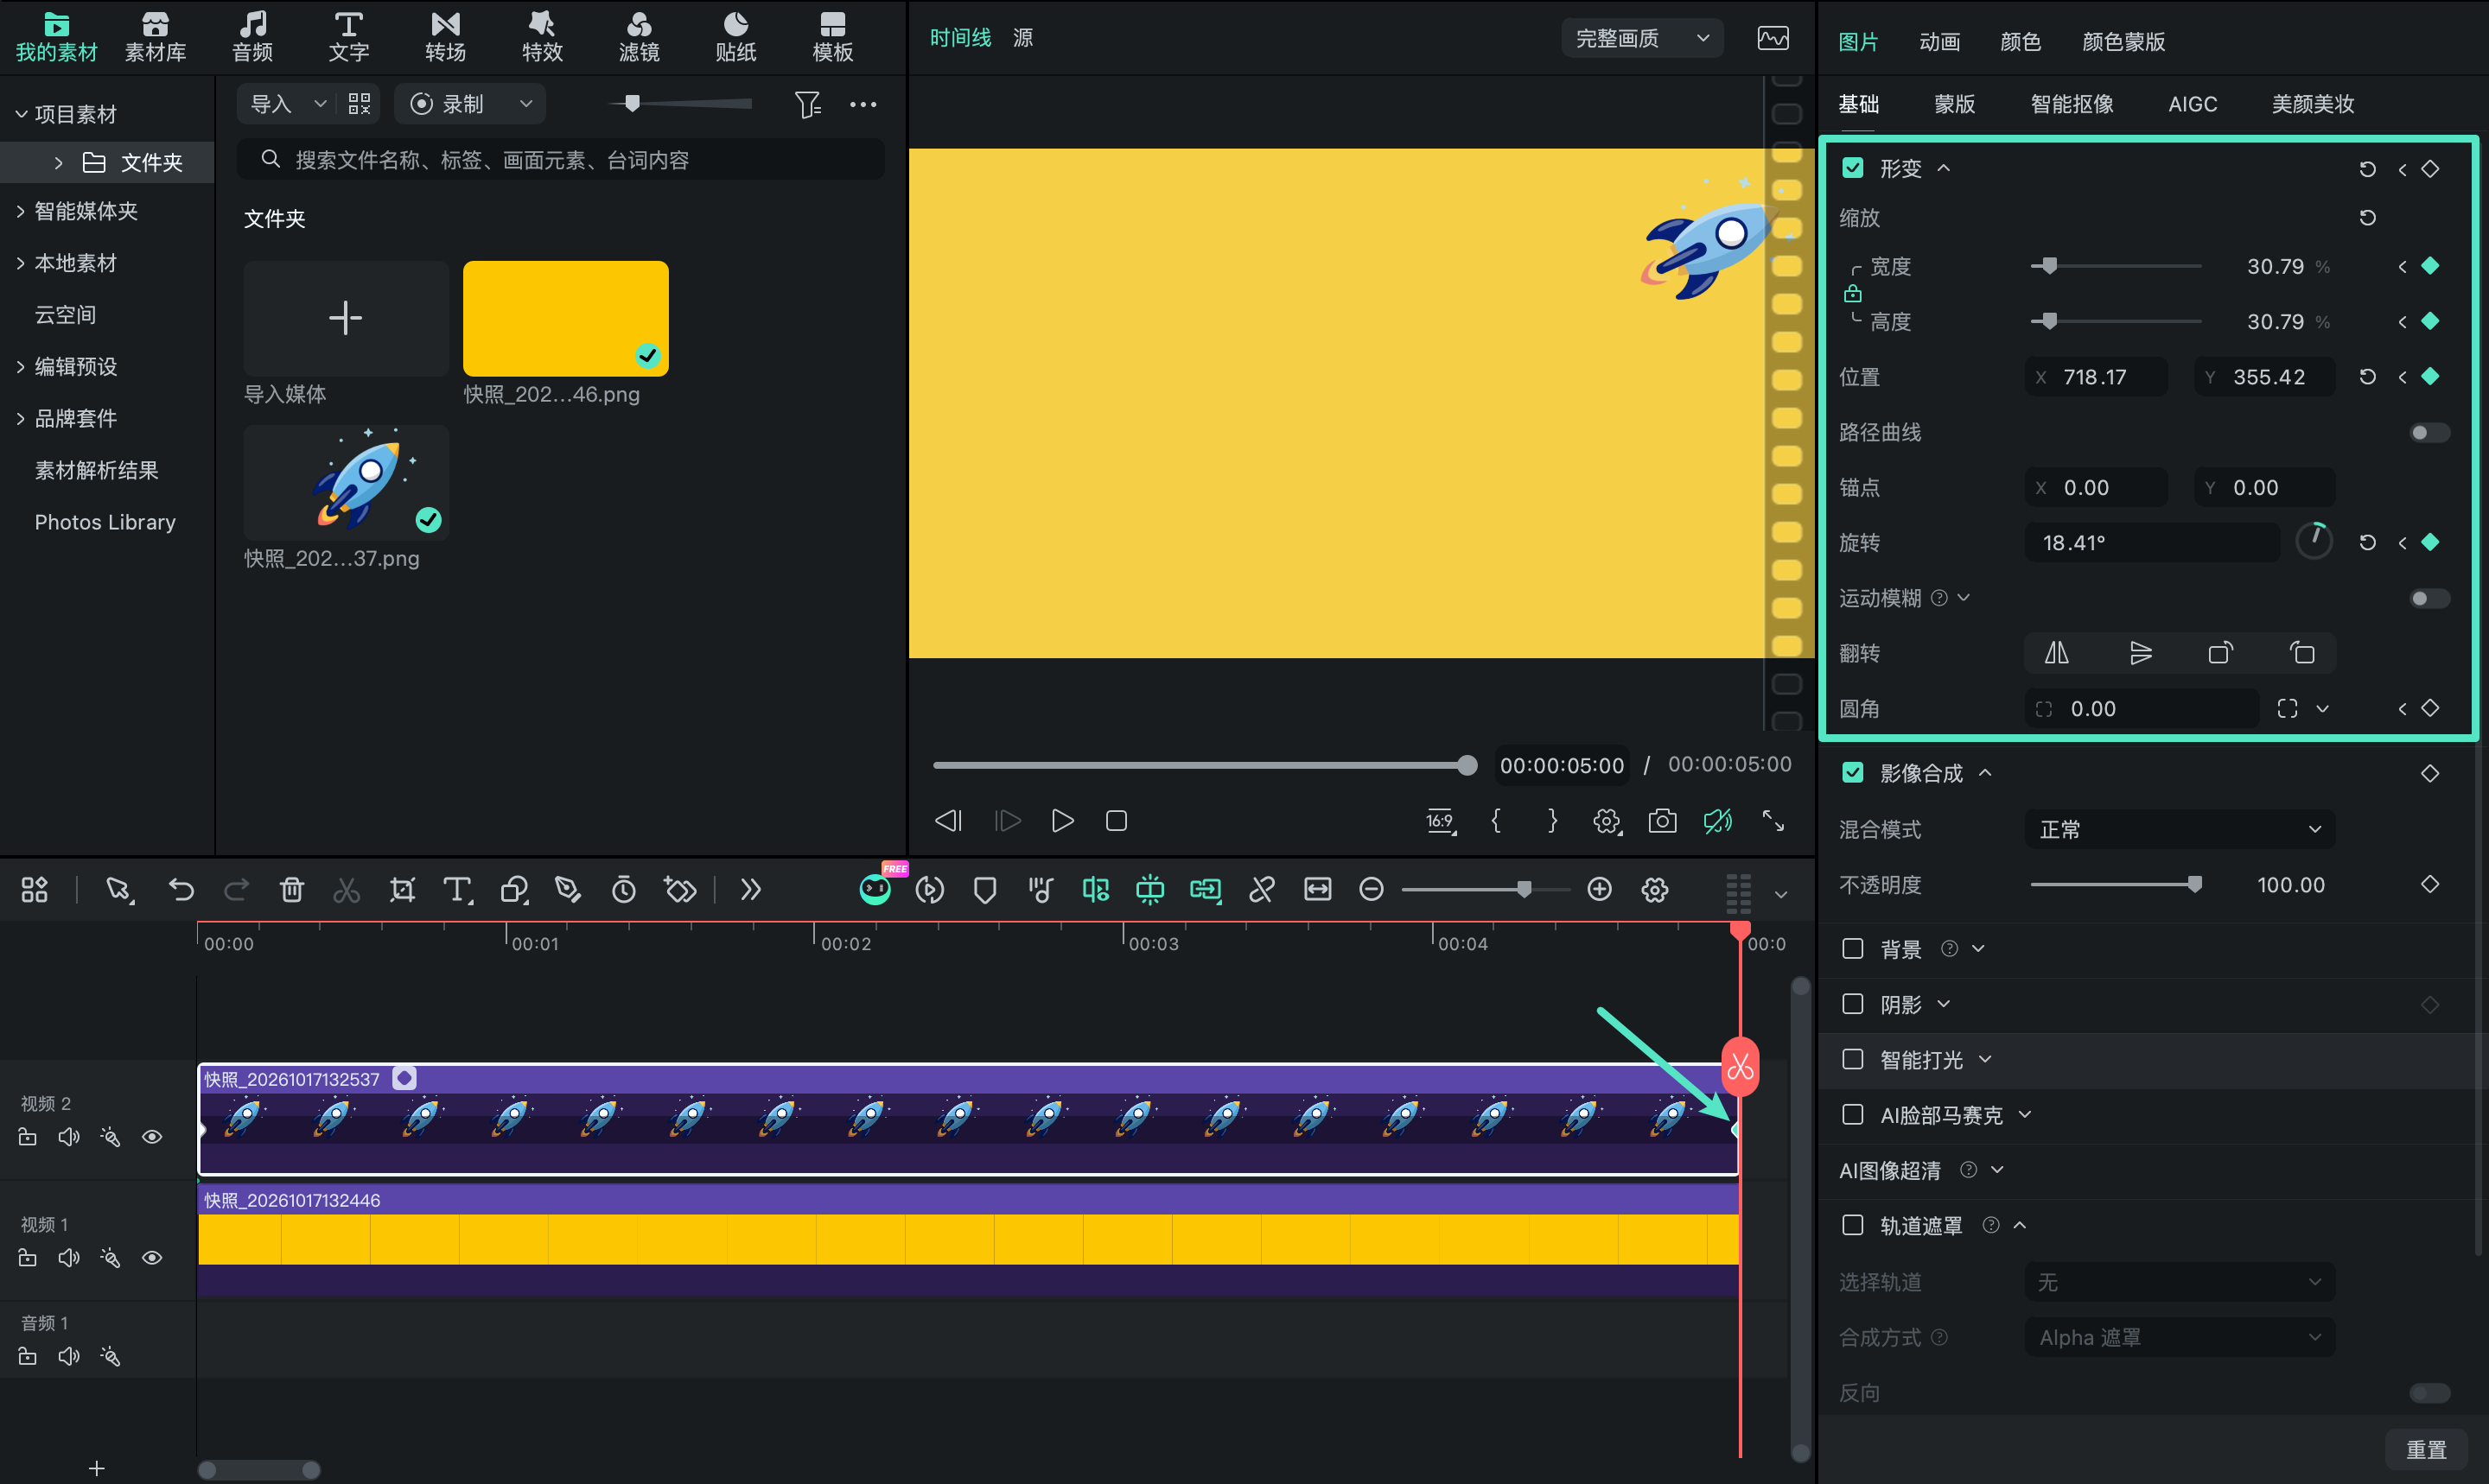This screenshot has width=2489, height=1484.
Task: Uncheck the 形变 transform checkbox
Action: click(1853, 168)
